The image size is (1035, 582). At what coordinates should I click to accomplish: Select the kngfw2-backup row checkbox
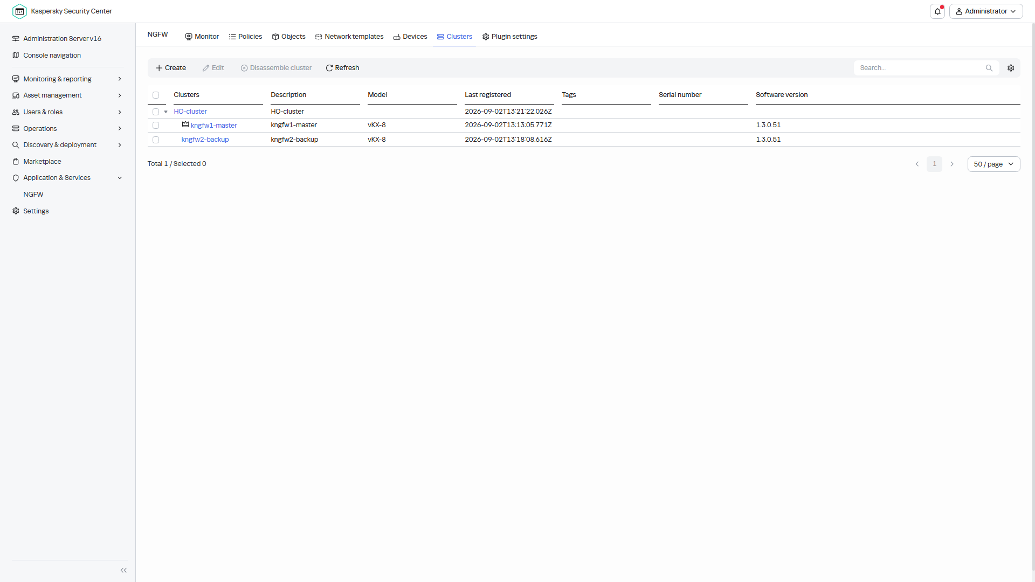pos(156,140)
